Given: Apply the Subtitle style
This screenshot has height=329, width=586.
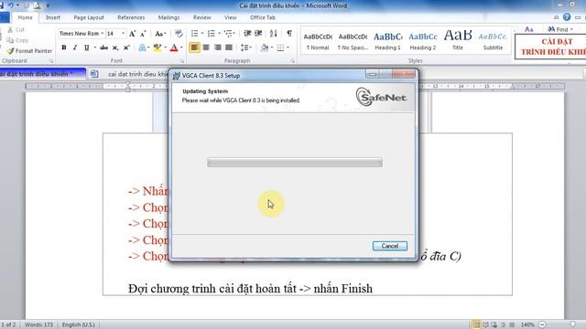Looking at the screenshot, I should pyautogui.click(x=493, y=41).
